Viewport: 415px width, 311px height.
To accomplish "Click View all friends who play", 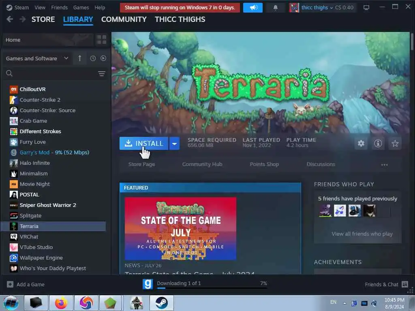I will [x=362, y=234].
